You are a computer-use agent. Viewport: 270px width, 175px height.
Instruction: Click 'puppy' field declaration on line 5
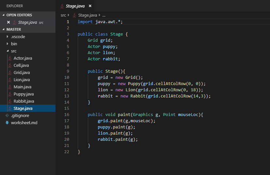[109, 47]
